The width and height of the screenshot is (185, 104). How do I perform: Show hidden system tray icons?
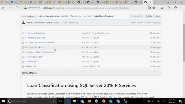point(144,101)
